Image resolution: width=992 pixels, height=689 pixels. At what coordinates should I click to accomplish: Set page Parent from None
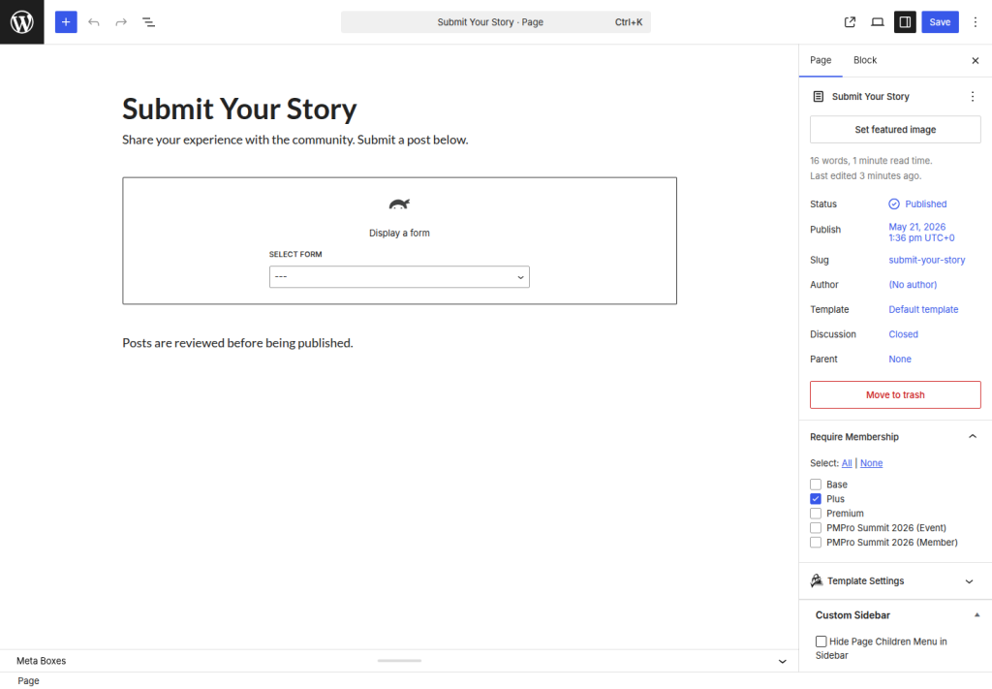click(900, 359)
